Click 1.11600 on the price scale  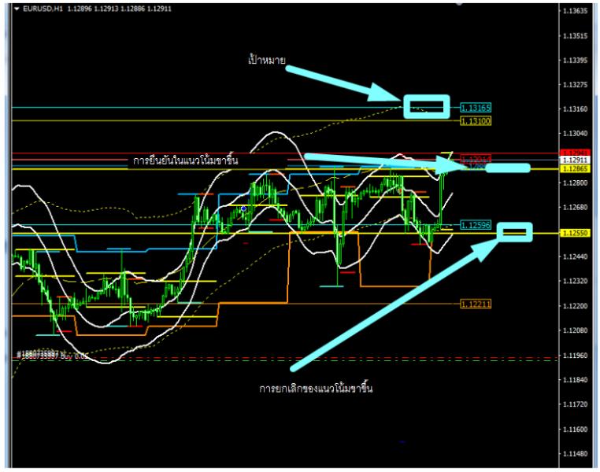coord(575,430)
